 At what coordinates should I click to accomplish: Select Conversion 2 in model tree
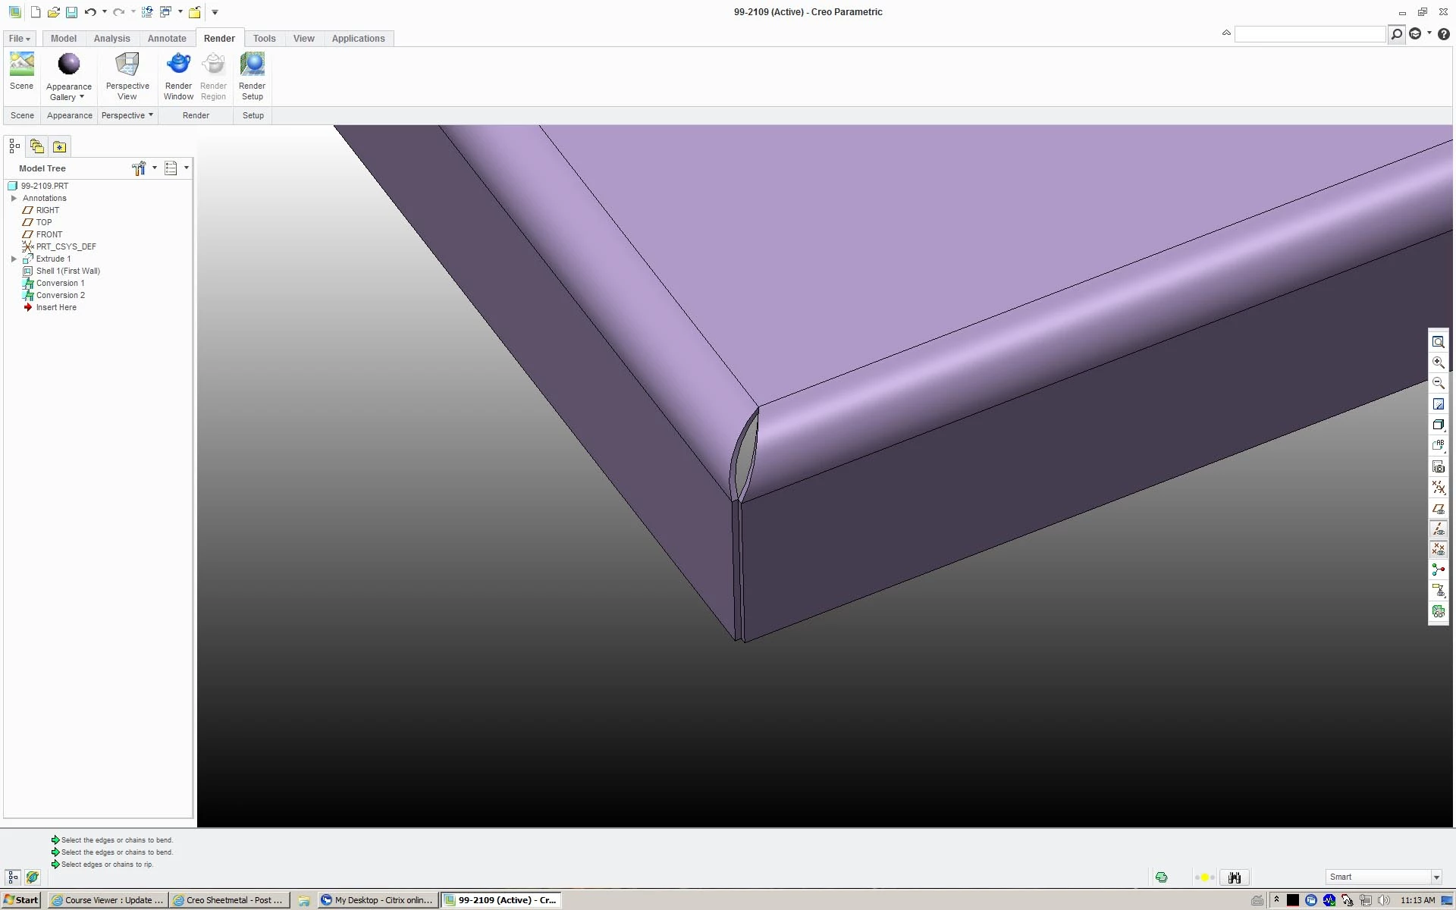click(60, 295)
